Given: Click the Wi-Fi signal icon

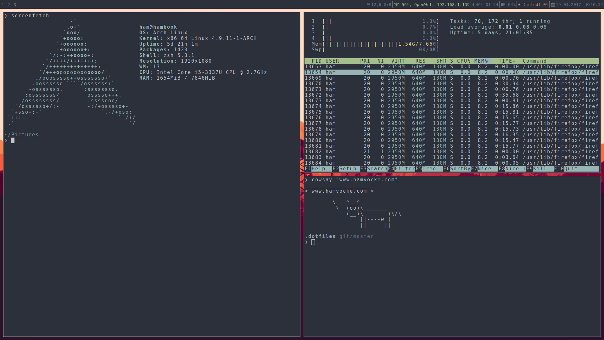Looking at the screenshot, I should (396, 5).
